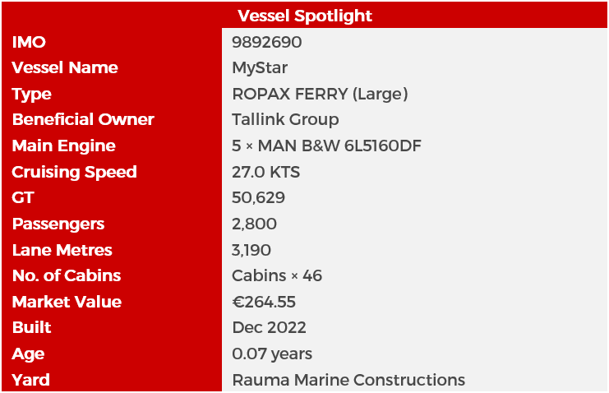Click the No. of Cabins label
This screenshot has height=393, width=609.
coord(67,275)
